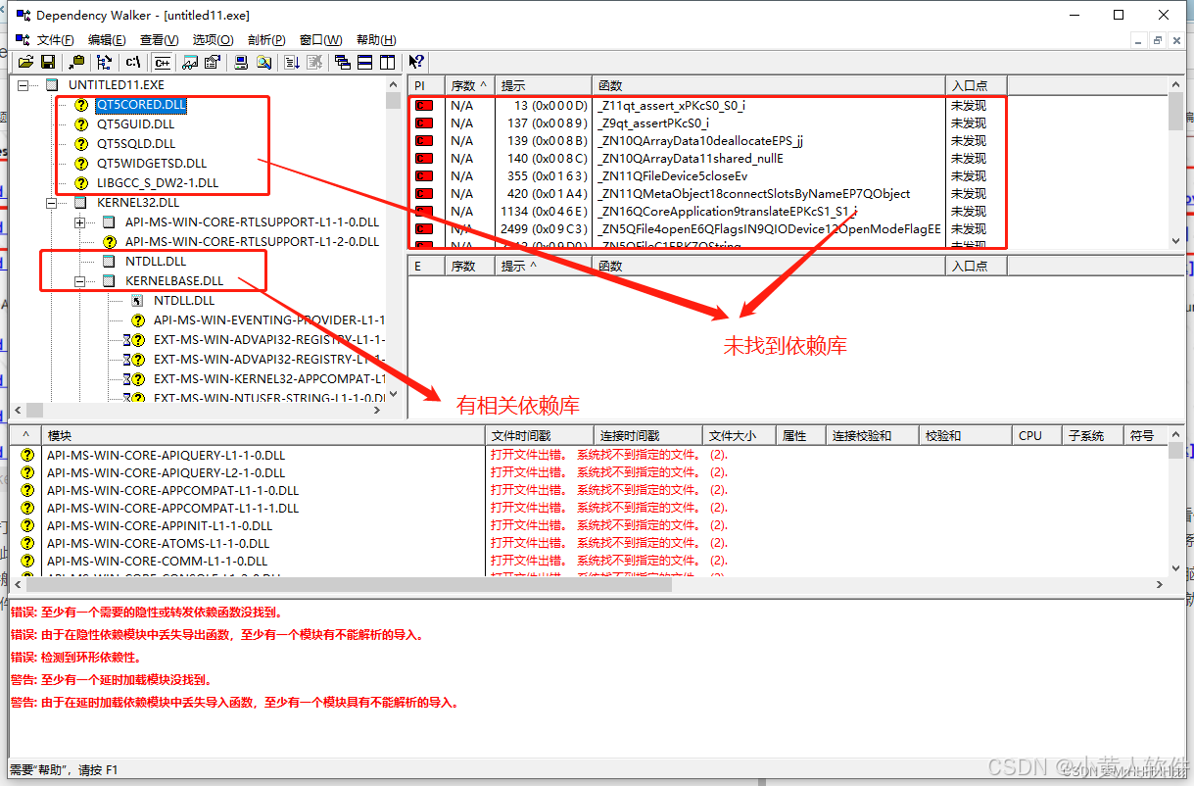Click the tree panel horizontal scrollbar
1194x786 pixels.
click(x=198, y=410)
